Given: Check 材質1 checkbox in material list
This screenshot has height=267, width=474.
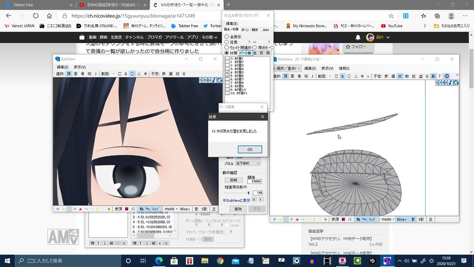Looking at the screenshot, I should (x=227, y=59).
